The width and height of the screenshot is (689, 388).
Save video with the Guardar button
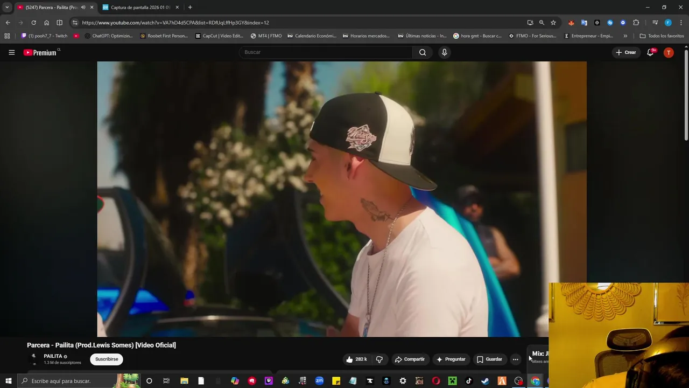click(490, 359)
